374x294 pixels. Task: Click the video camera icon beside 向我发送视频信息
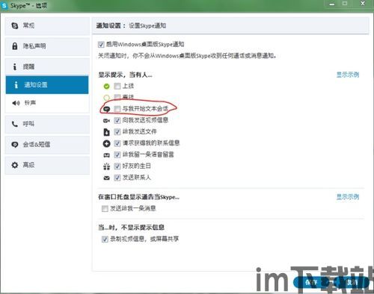[x=106, y=121]
